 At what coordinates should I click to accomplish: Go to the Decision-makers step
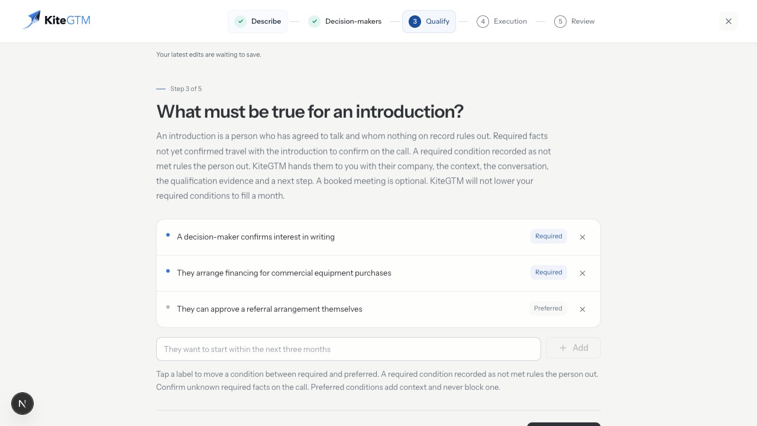coord(345,21)
